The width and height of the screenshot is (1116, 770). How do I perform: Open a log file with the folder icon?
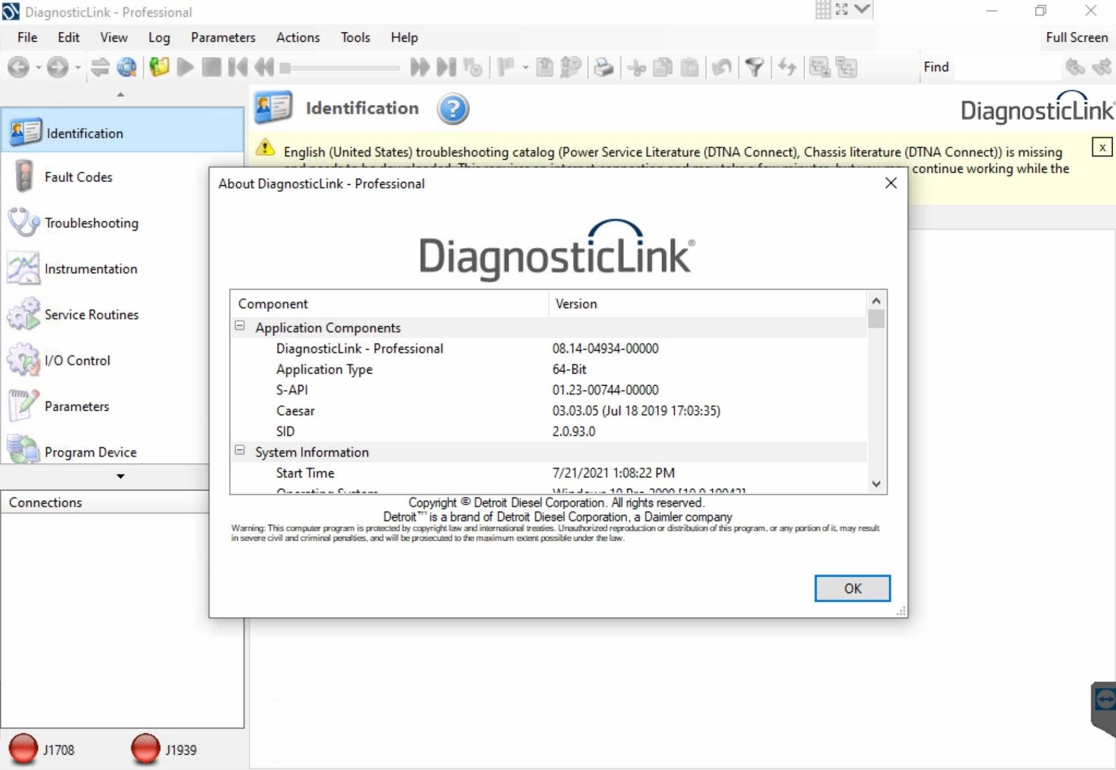159,67
